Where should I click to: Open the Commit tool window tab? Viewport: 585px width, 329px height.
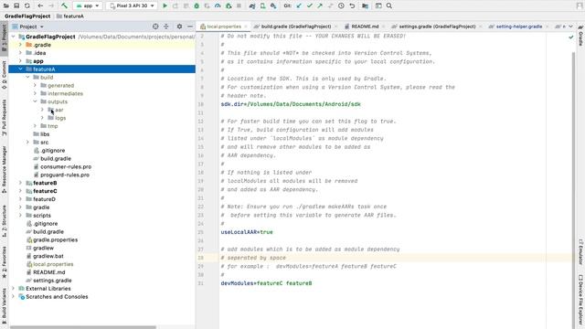pos(4,75)
